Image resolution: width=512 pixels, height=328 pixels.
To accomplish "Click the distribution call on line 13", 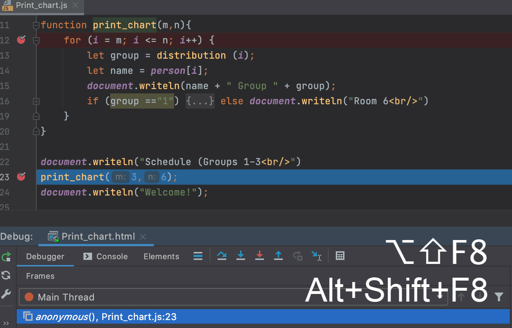I will 191,55.
